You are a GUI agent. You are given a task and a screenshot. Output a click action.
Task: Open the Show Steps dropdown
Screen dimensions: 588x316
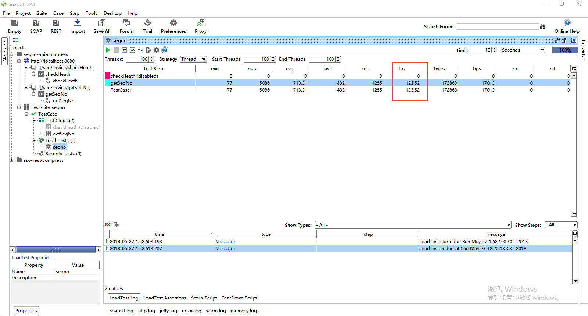(x=561, y=225)
